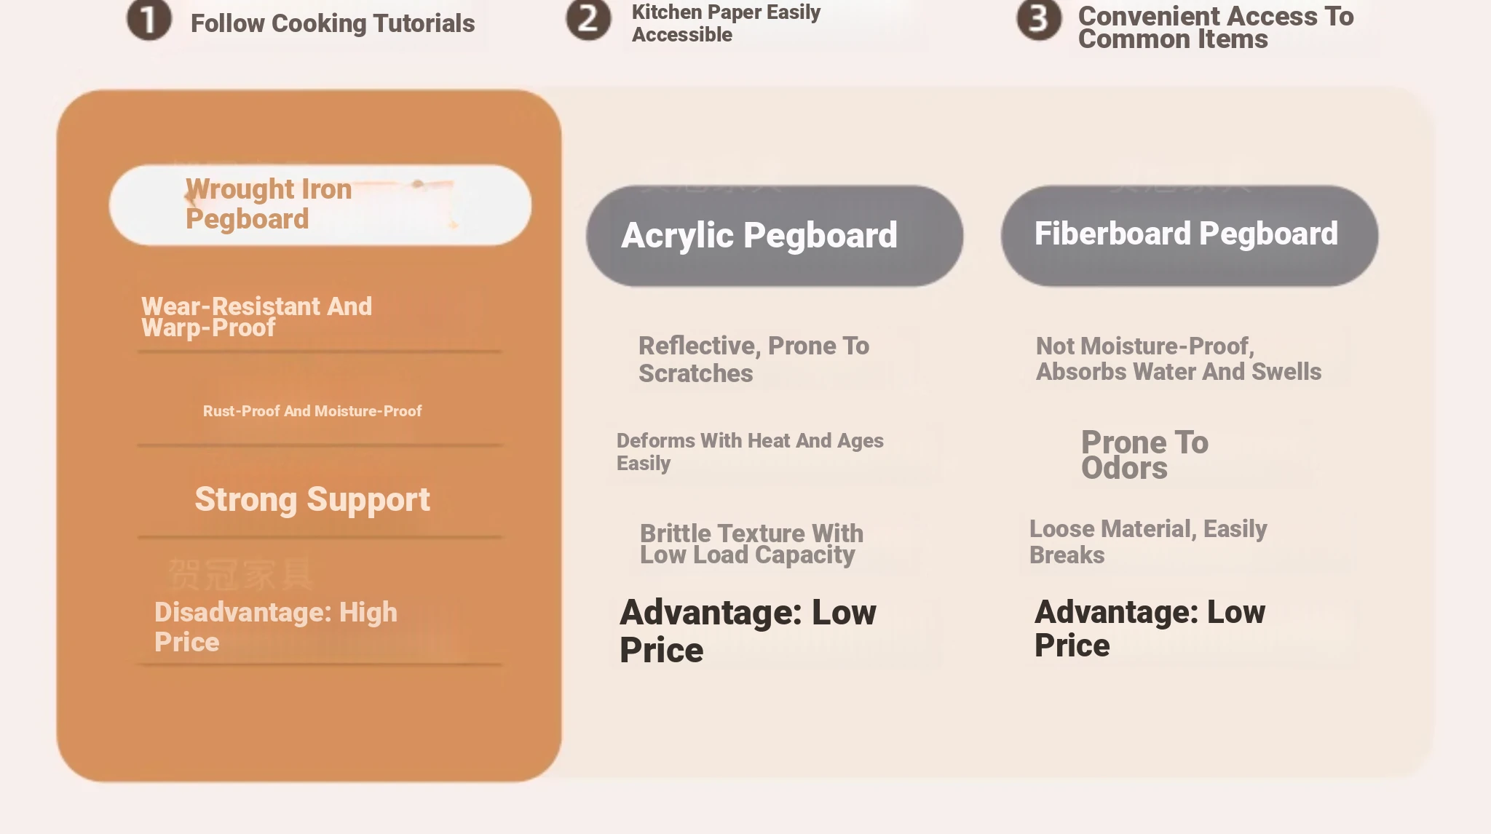Click Convenient Access To Common Items heading
The height and width of the screenshot is (834, 1491).
(x=1216, y=28)
